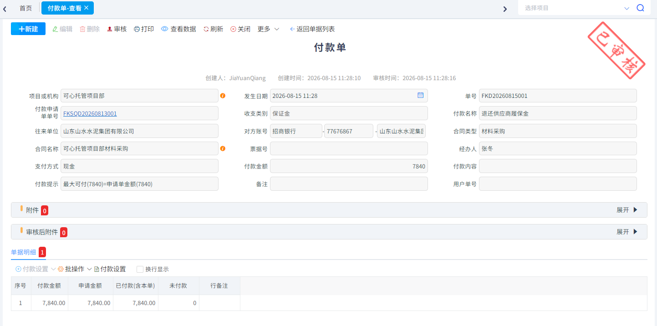The height and width of the screenshot is (326, 657).
Task: Click info icon beside 项目或机构 field
Action: pos(223,96)
